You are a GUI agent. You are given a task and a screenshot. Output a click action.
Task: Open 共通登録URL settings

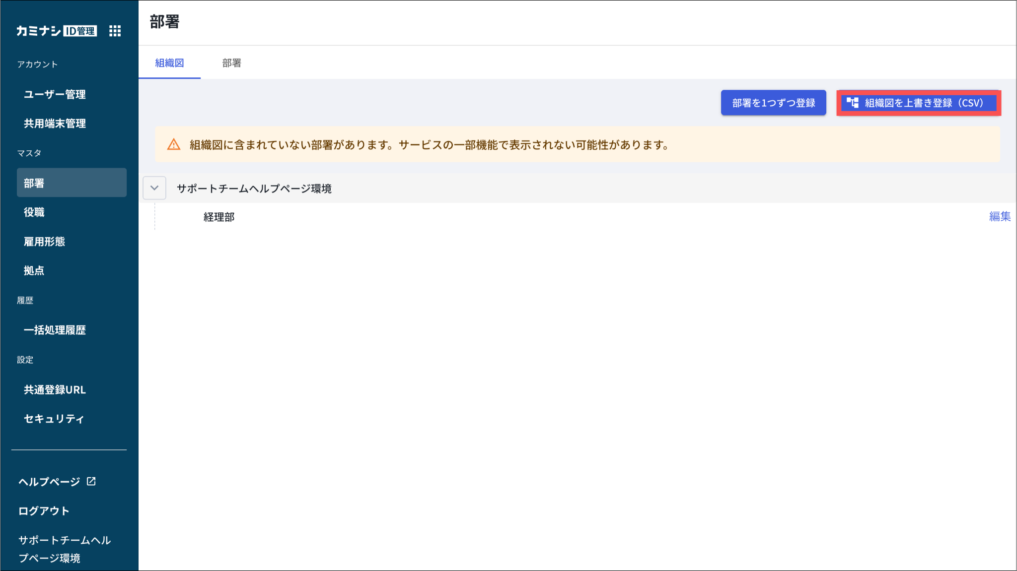click(x=55, y=389)
